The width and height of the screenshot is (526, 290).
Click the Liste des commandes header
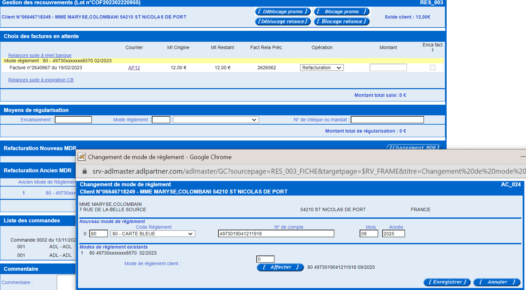32,220
